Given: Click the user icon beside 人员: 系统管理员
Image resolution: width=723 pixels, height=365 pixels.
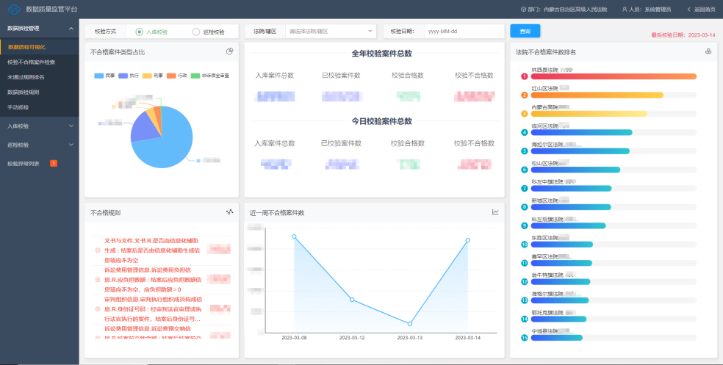Looking at the screenshot, I should [625, 10].
